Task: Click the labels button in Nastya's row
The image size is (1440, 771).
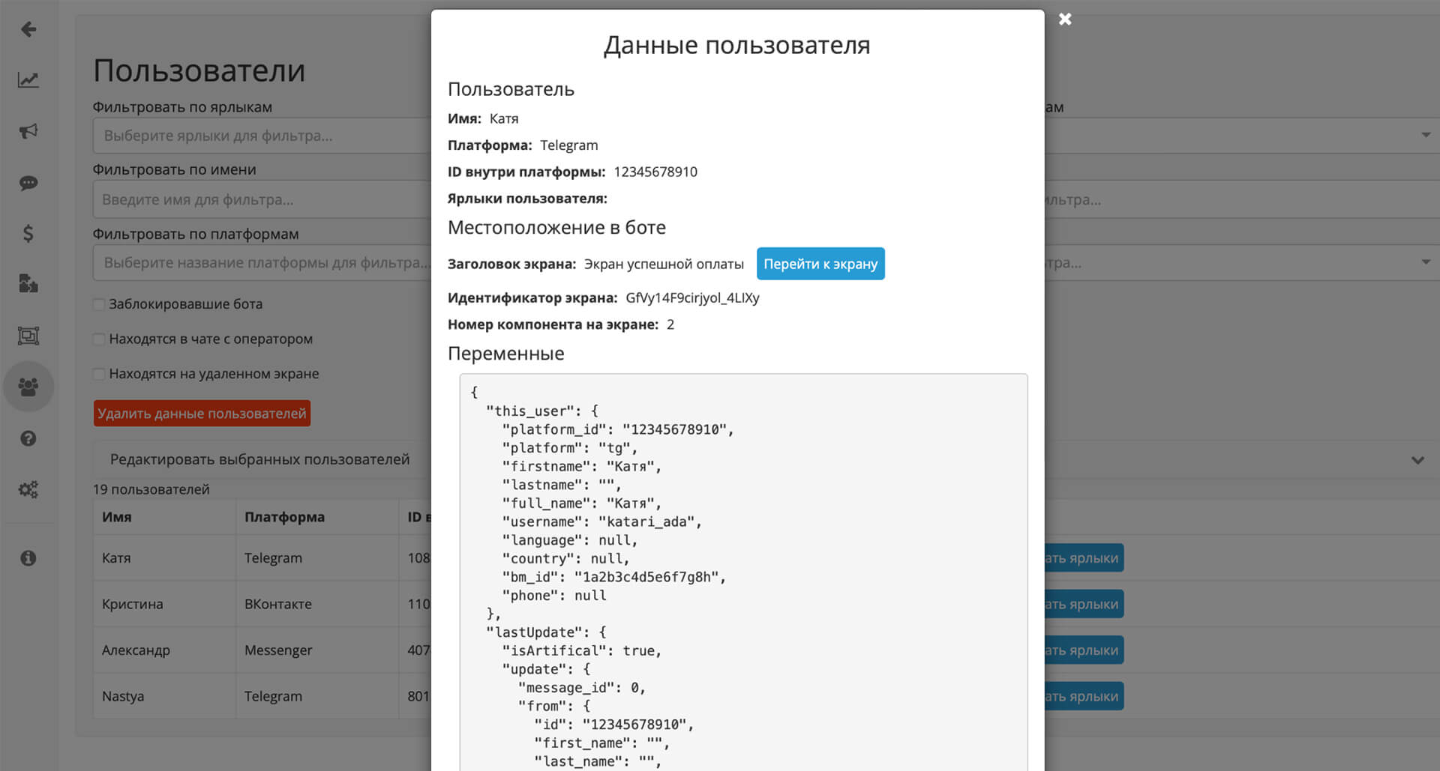Action: [1084, 696]
